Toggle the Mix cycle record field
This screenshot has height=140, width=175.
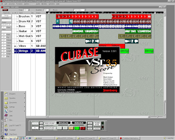click(35, 128)
